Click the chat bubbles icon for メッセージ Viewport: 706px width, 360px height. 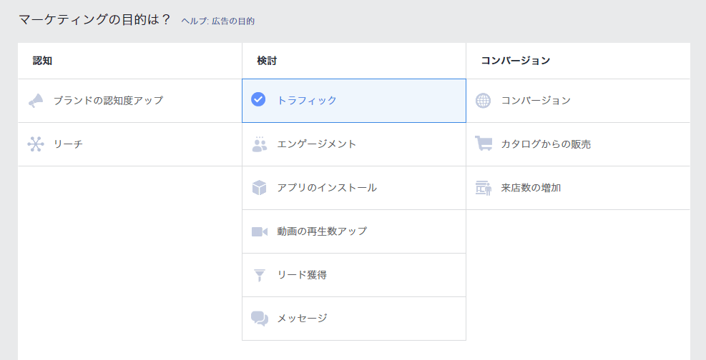point(260,319)
